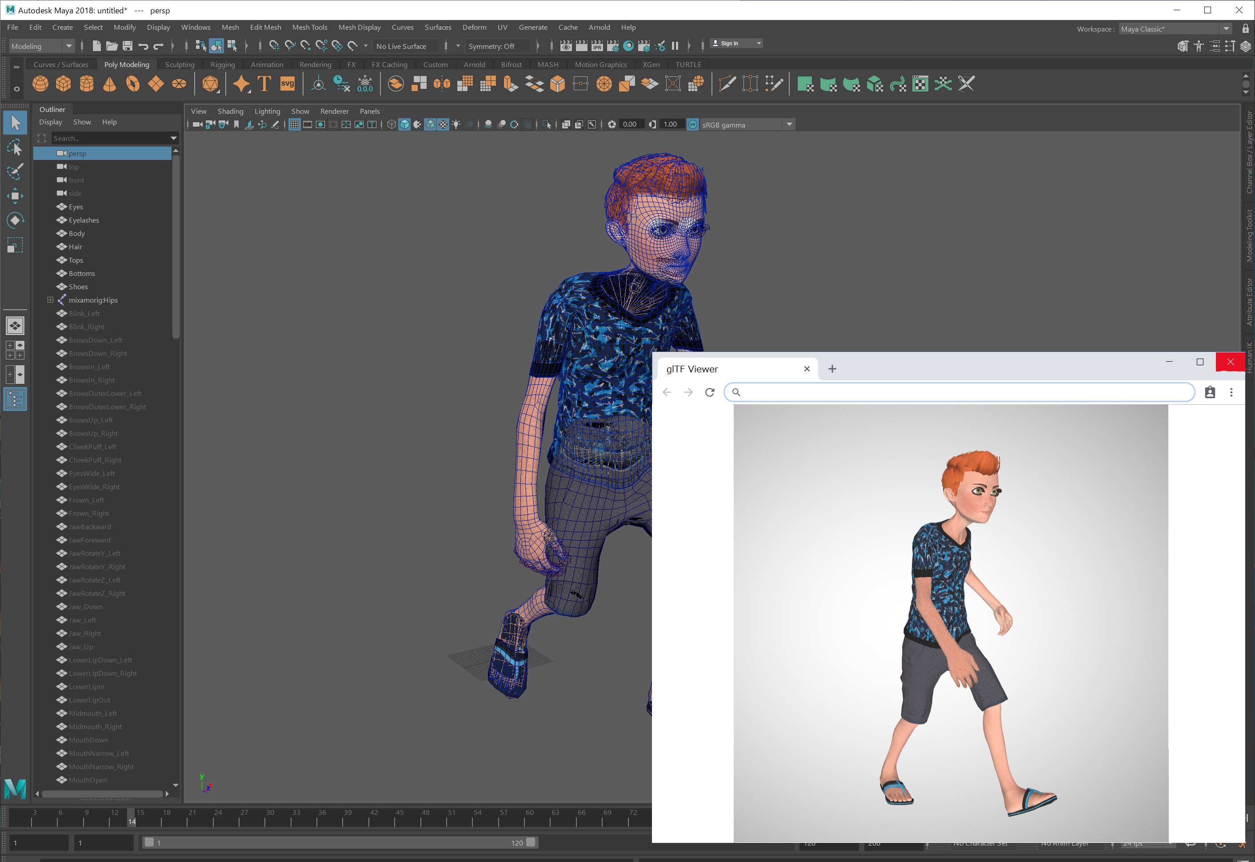Reload the glTF Viewer page

pos(710,392)
